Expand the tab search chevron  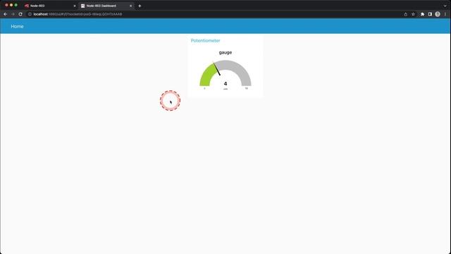pos(445,6)
